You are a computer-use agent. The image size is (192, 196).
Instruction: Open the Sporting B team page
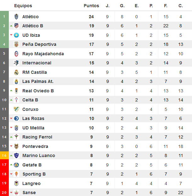pyautogui.click(x=34, y=174)
